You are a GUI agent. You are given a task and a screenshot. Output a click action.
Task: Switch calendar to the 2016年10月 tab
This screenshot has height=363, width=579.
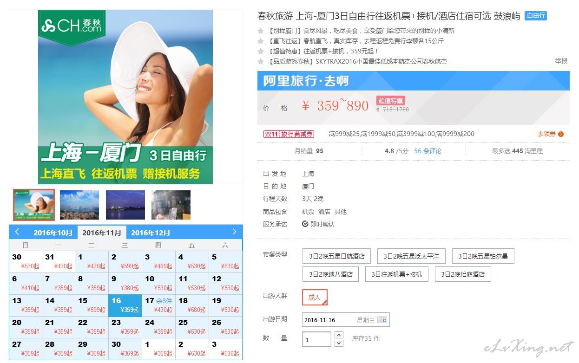pyautogui.click(x=53, y=233)
